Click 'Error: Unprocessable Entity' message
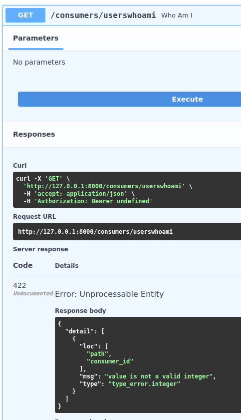This screenshot has width=241, height=420. coord(109,294)
